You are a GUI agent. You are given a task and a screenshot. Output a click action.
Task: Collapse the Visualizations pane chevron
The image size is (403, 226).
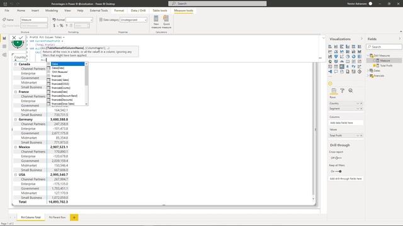click(361, 39)
